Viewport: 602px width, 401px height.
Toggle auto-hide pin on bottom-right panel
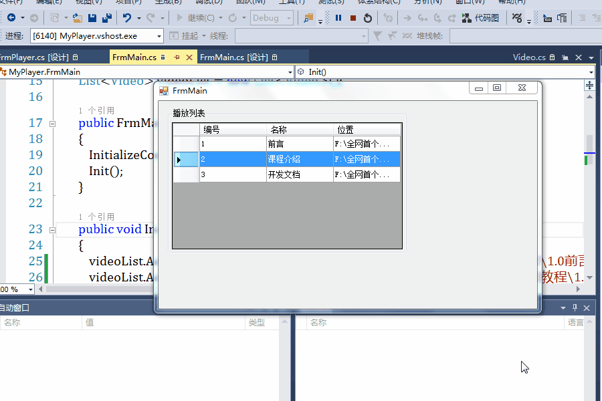(575, 307)
